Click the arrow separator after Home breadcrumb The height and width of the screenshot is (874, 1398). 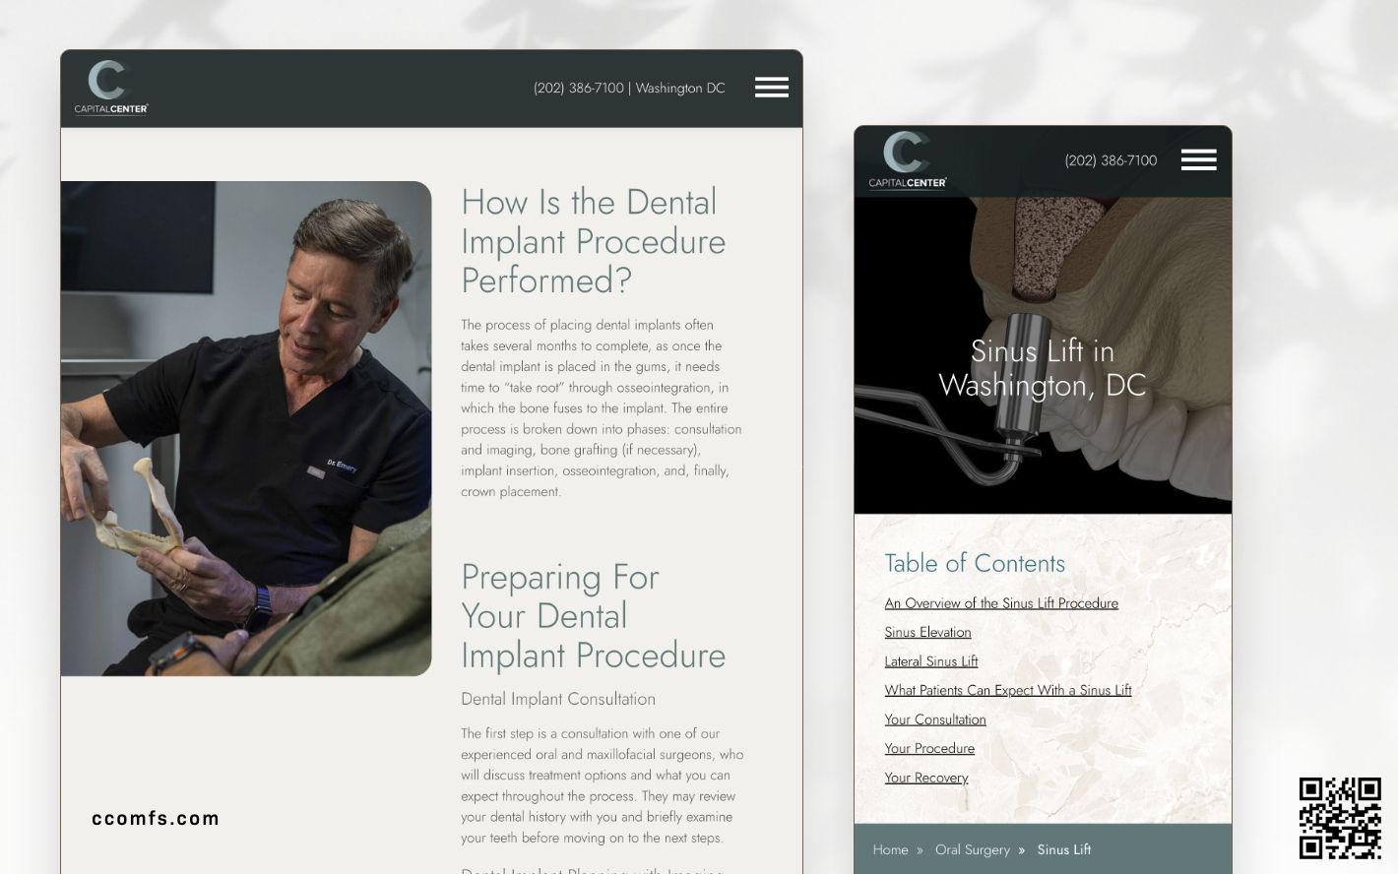click(921, 850)
